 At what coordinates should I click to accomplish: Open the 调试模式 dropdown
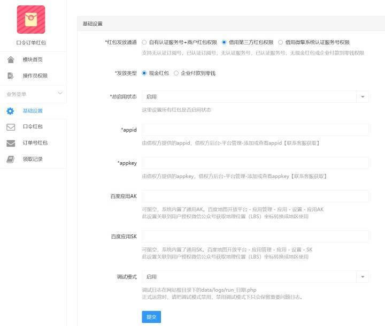[255, 277]
